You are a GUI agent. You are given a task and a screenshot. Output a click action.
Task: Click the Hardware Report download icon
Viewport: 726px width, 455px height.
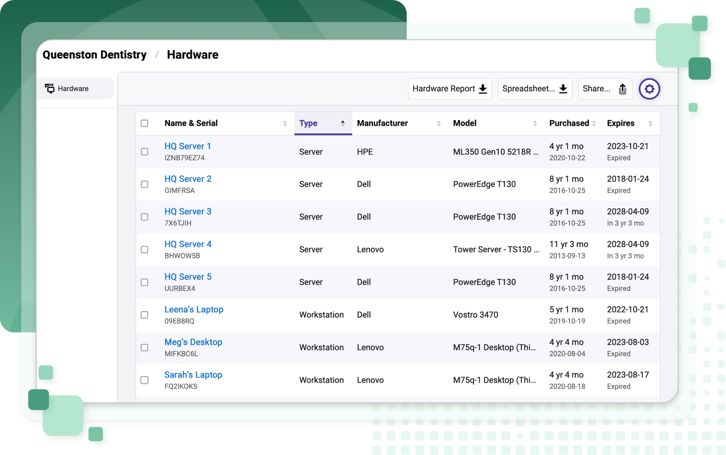click(483, 89)
